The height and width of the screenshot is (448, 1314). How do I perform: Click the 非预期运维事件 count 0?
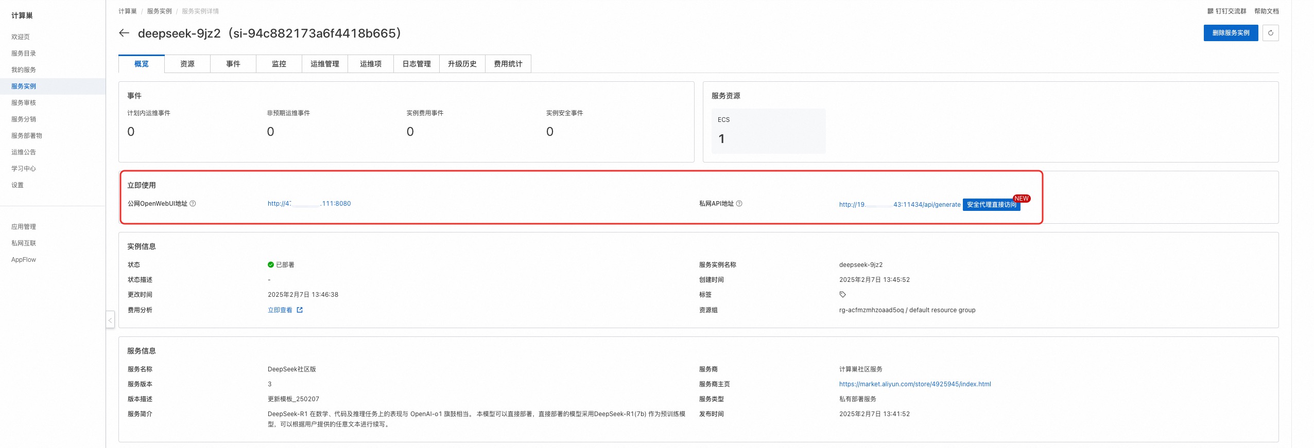click(270, 132)
